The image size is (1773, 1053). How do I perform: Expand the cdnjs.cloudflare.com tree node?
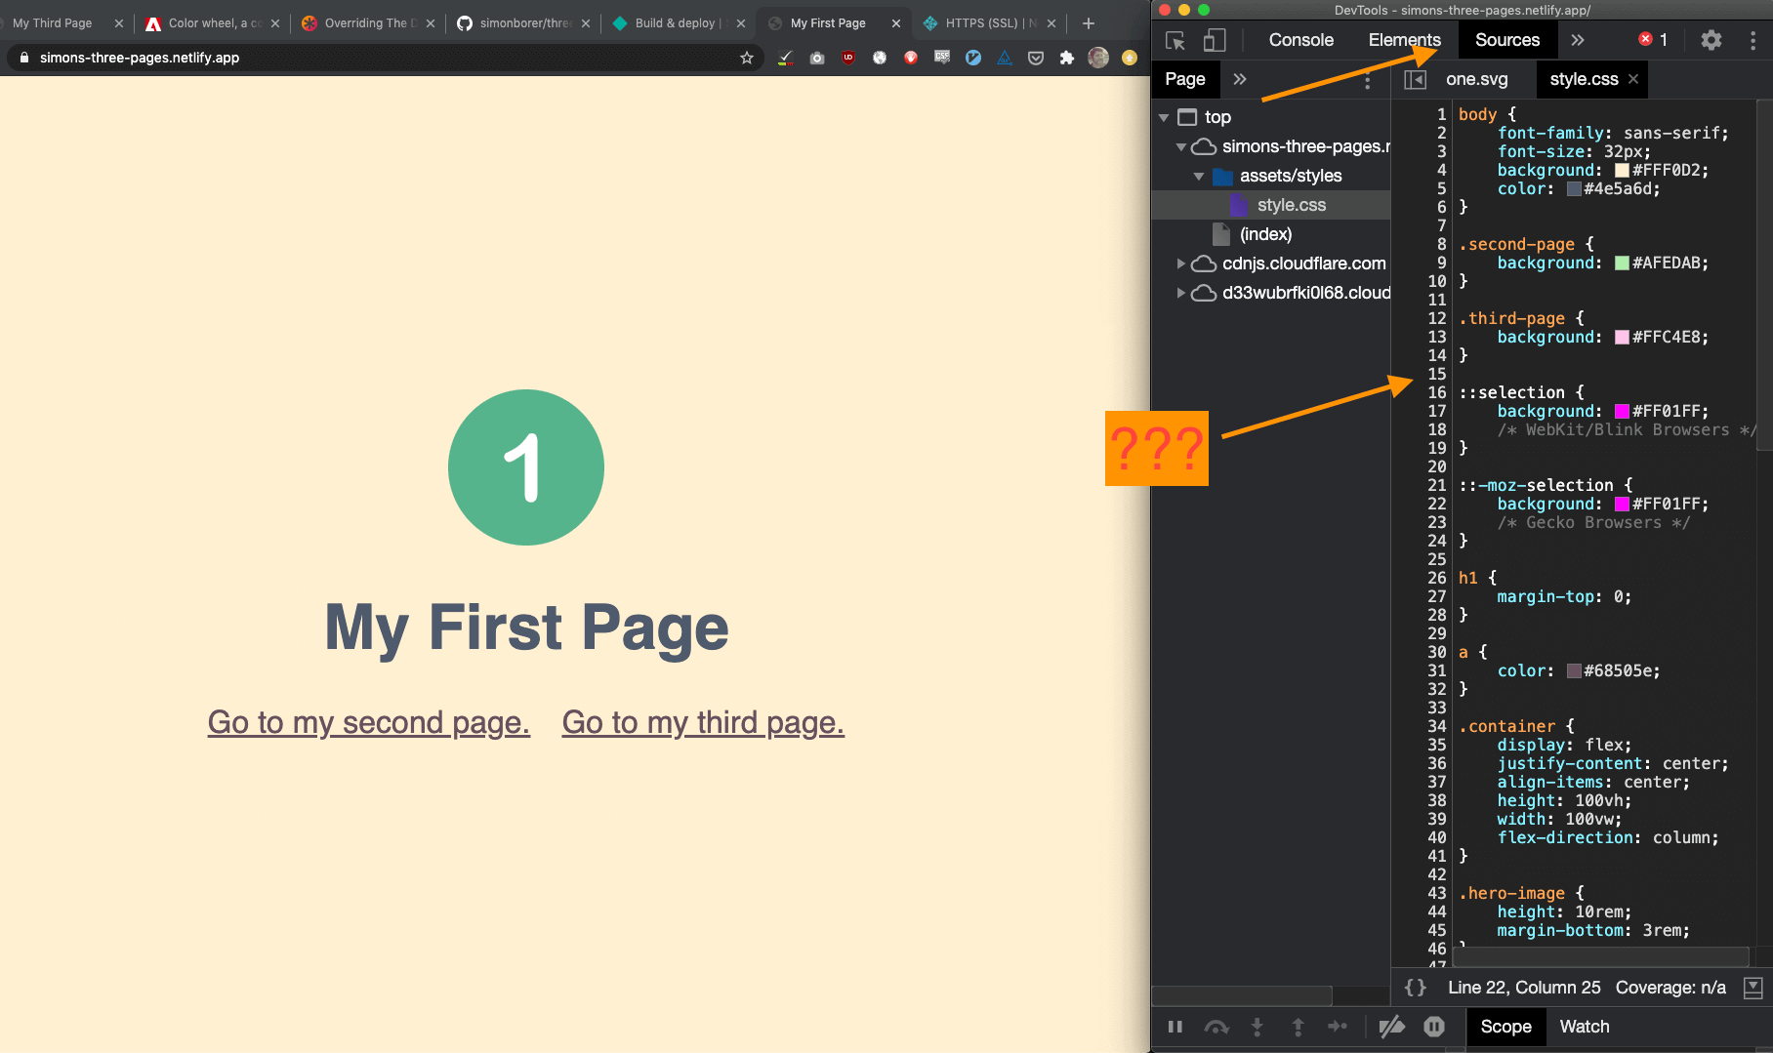click(1181, 263)
